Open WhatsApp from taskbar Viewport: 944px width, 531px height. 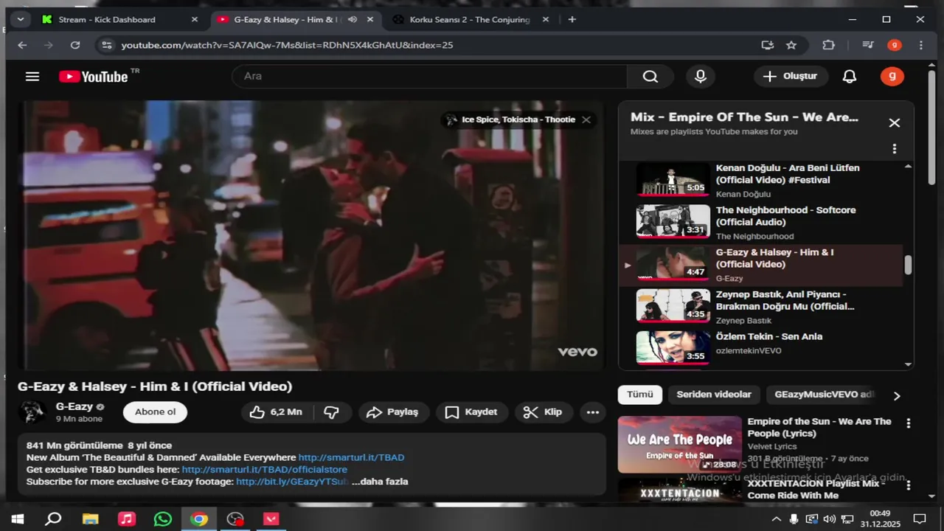(x=163, y=518)
